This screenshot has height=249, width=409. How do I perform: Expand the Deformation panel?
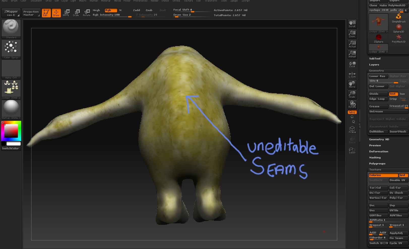pos(378,151)
